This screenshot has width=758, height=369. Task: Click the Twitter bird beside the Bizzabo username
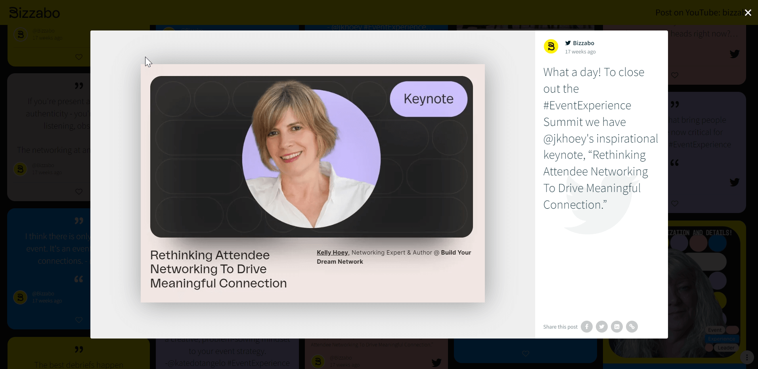pos(568,43)
